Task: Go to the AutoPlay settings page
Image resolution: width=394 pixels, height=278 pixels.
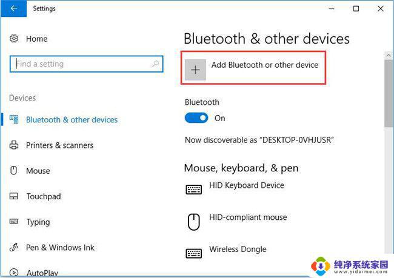Action: point(42,273)
